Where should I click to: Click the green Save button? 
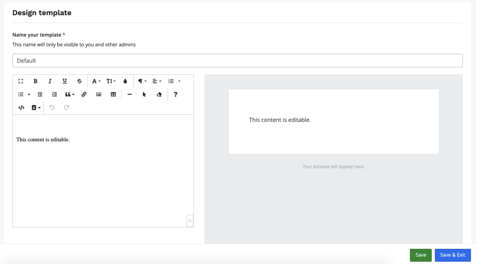click(420, 255)
